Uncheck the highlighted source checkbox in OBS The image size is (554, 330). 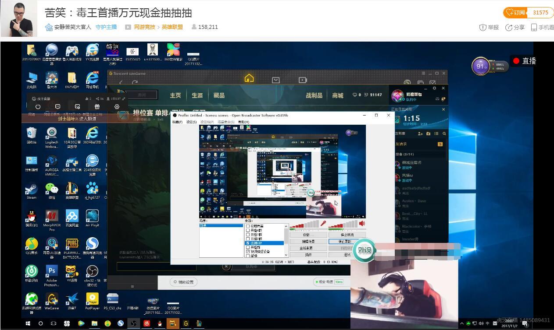coord(248,243)
